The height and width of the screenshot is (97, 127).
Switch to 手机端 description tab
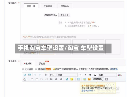pos(42,64)
